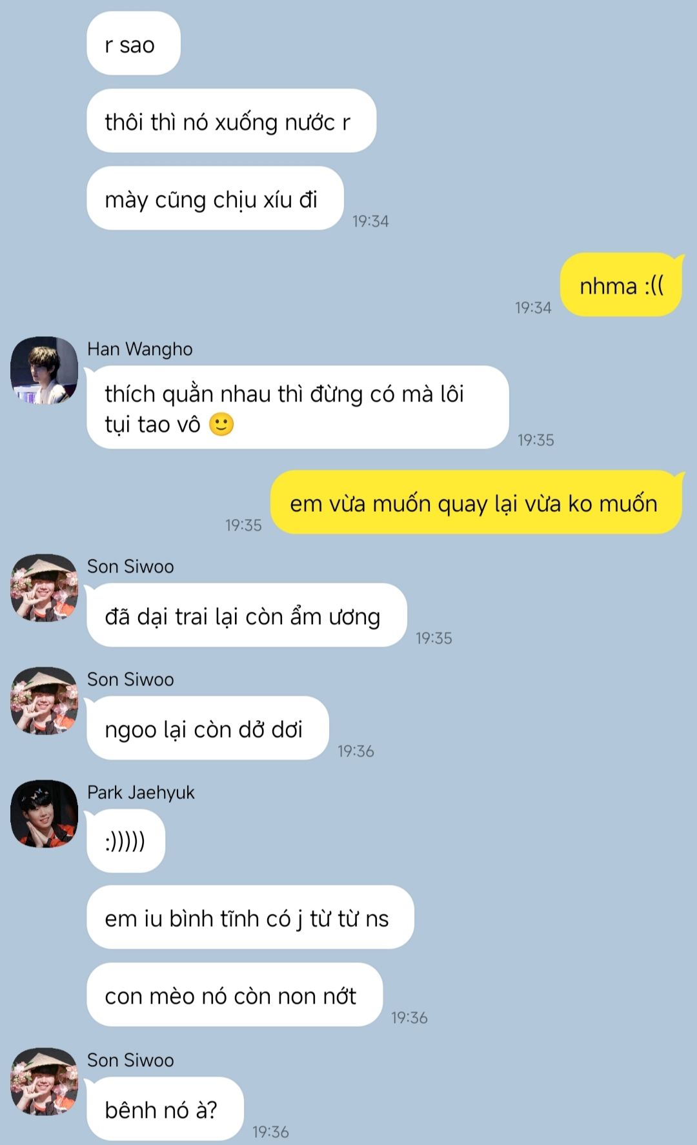
Task: Tap Son Siwoo's avatar beside 'đã dại trai' message
Action: click(44, 587)
